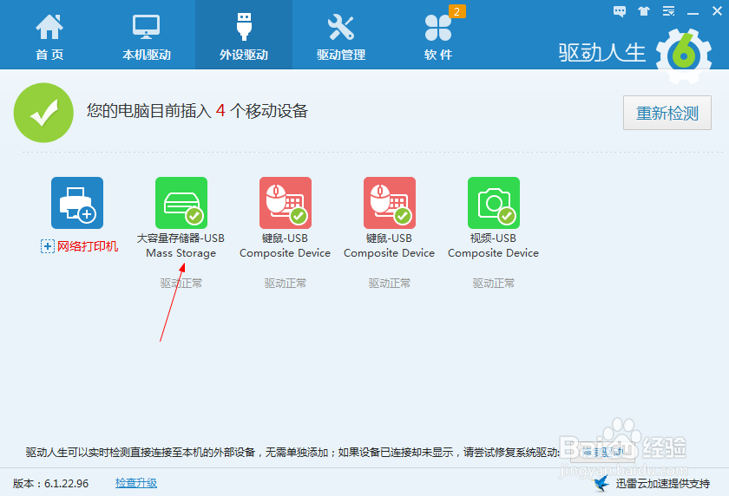Screen dimensions: 729x496
Task: Click the 驱动人生 6 gear logo
Action: [684, 55]
